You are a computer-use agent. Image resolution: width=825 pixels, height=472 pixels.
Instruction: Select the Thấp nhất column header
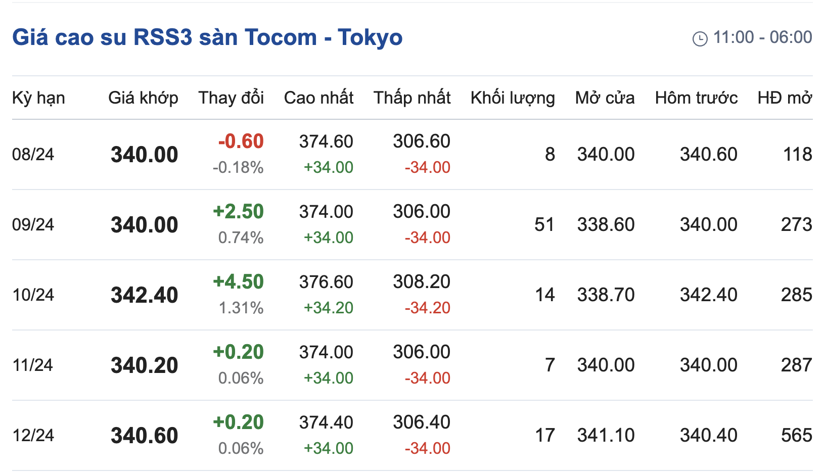412,98
